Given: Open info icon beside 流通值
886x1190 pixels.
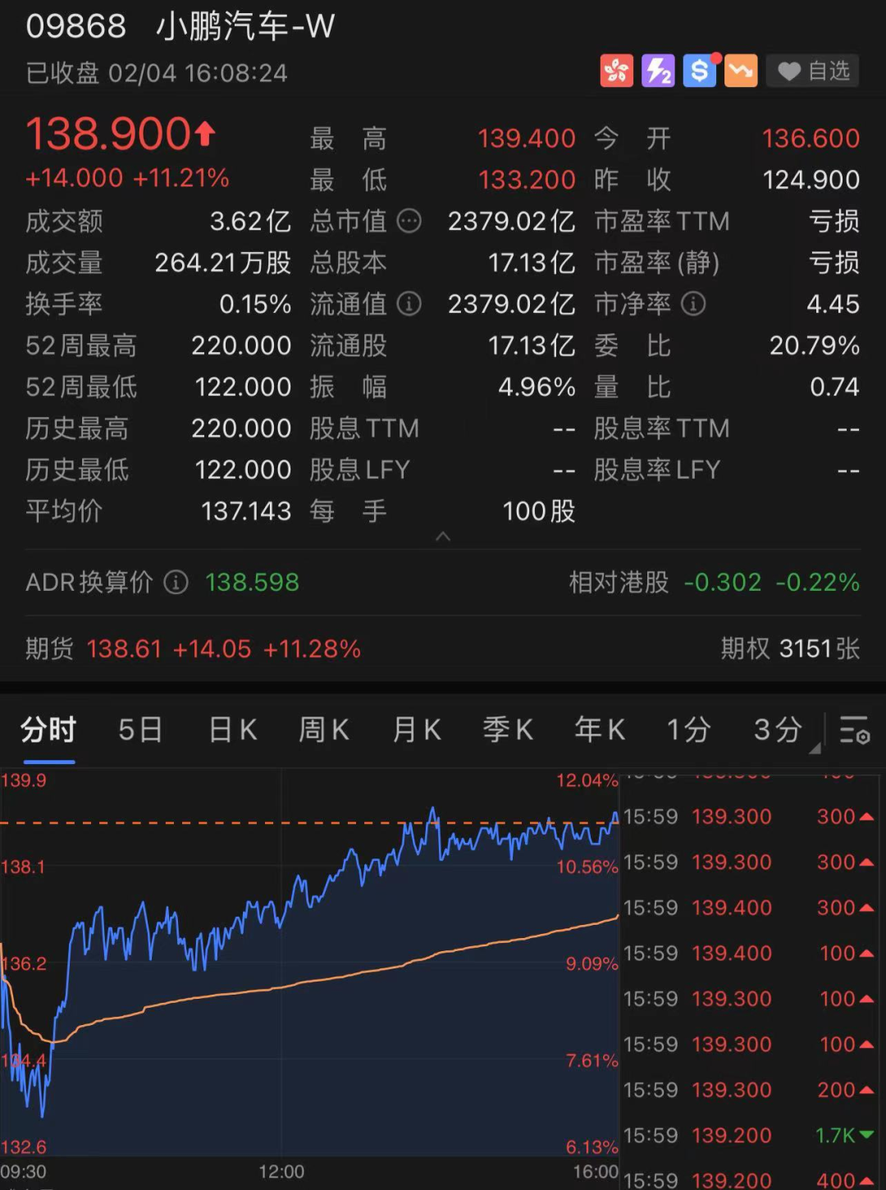Looking at the screenshot, I should pos(409,304).
